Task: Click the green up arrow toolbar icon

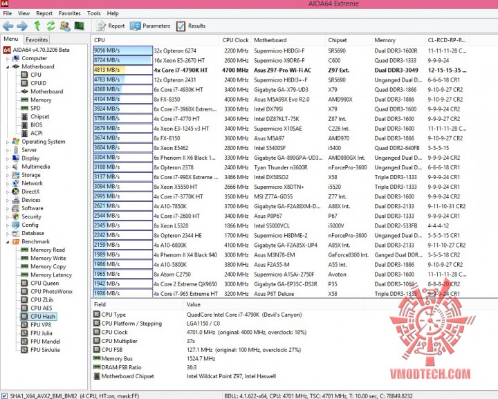Action: [x=37, y=26]
